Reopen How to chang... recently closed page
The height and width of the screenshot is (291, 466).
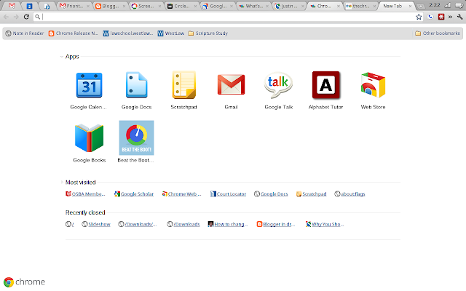pos(228,224)
